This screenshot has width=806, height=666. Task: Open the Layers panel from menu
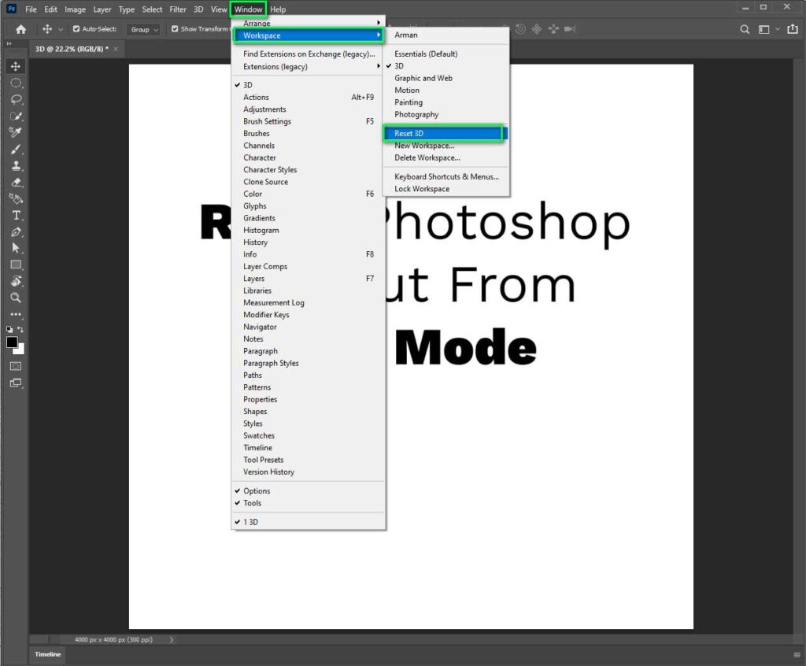(308, 278)
